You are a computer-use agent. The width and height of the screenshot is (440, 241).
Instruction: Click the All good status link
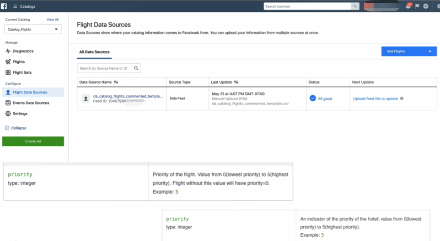[x=325, y=99]
